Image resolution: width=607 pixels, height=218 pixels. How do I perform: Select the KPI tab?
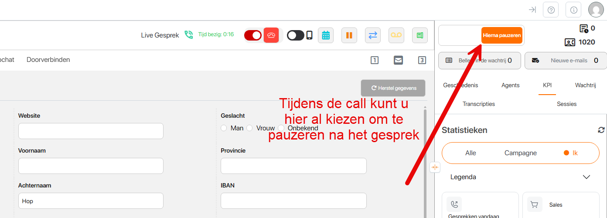[x=547, y=85]
